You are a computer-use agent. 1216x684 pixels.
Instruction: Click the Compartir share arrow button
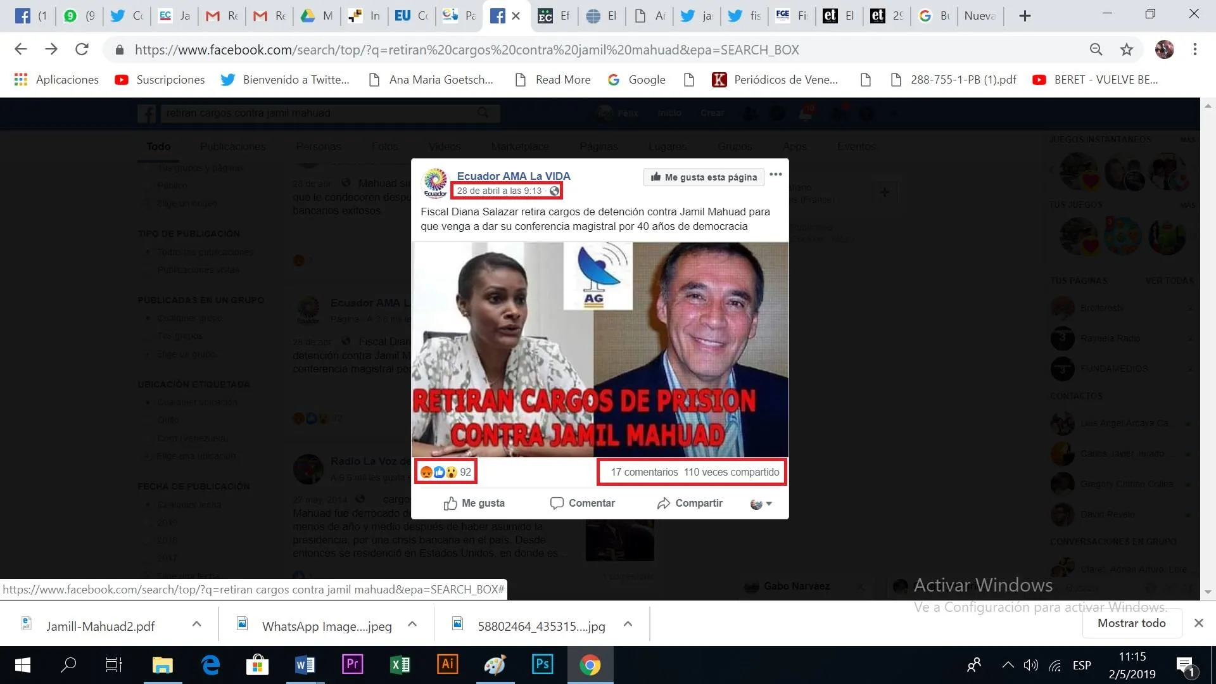tap(689, 503)
